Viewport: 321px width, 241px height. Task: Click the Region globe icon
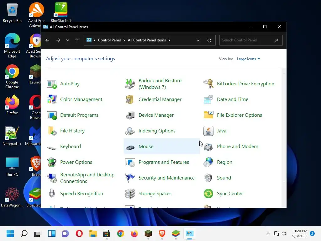[208, 162]
